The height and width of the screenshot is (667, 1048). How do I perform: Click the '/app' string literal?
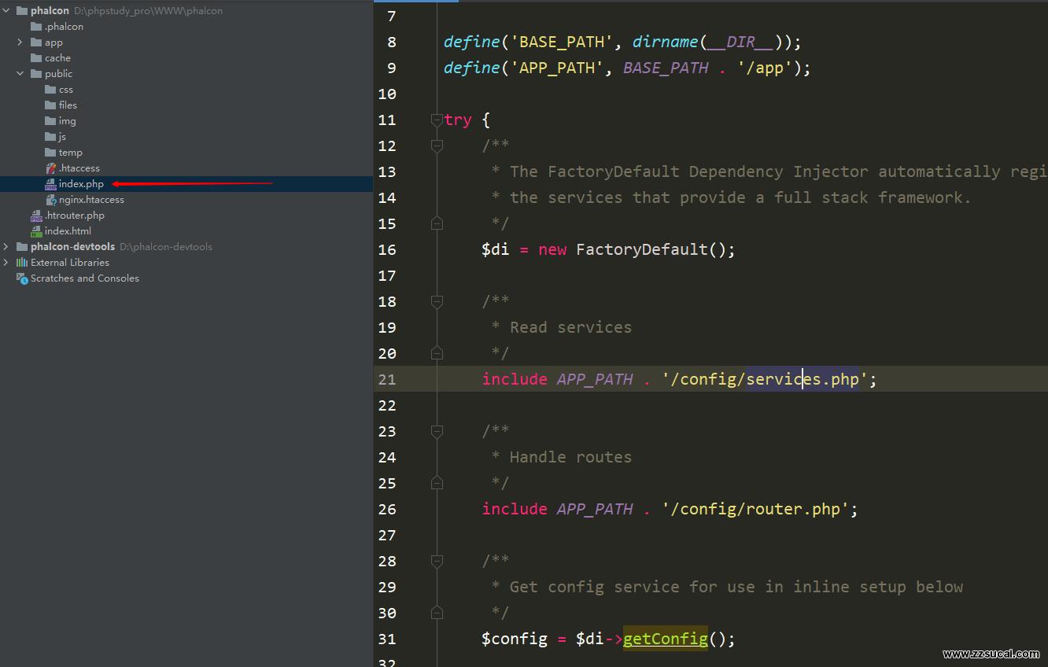pyautogui.click(x=765, y=68)
